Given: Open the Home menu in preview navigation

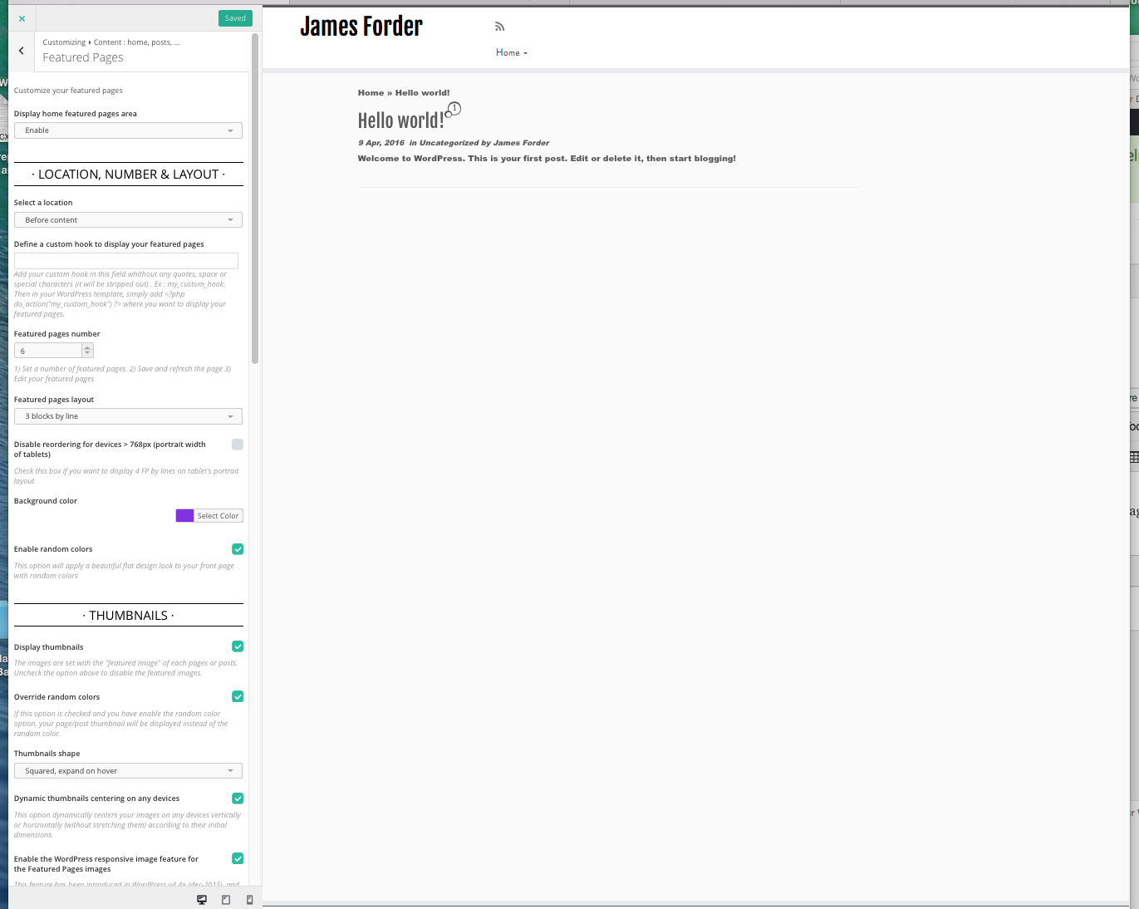Looking at the screenshot, I should (512, 52).
